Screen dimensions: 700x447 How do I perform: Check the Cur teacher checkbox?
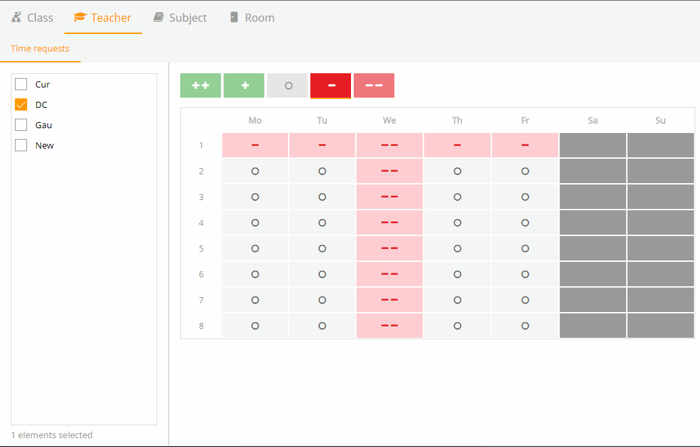pos(21,84)
